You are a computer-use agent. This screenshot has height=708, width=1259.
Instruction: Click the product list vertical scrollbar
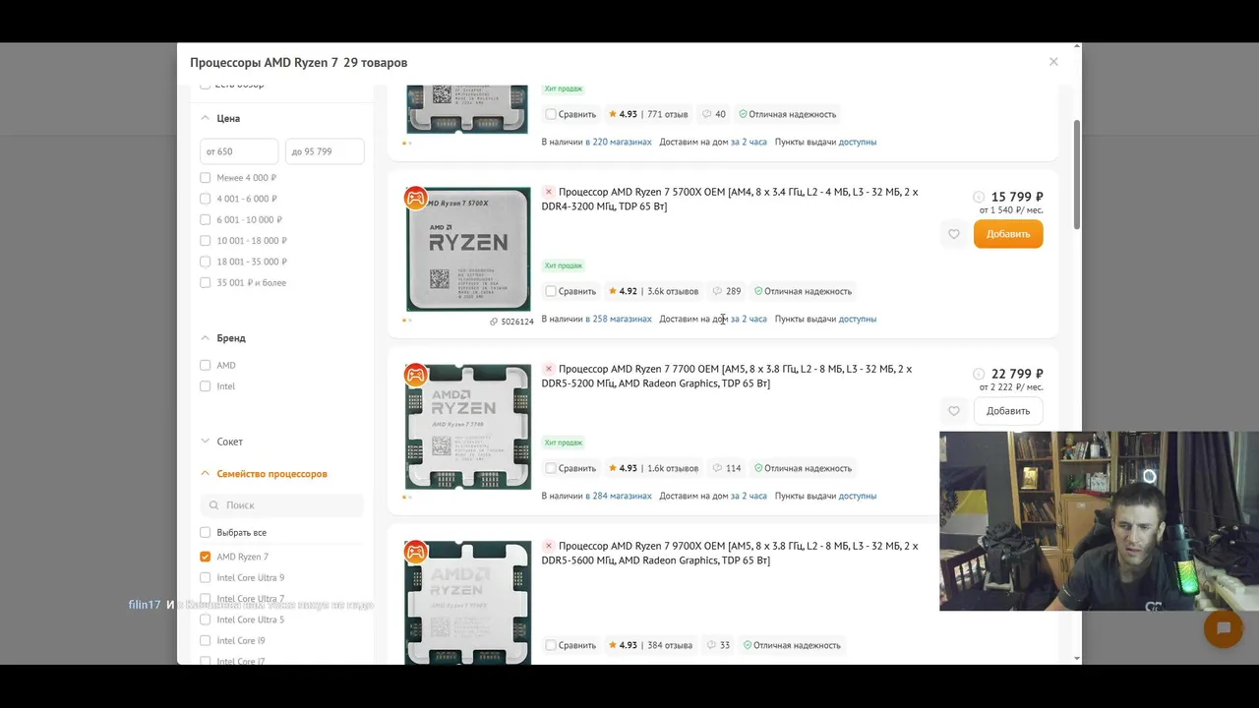point(1077,175)
